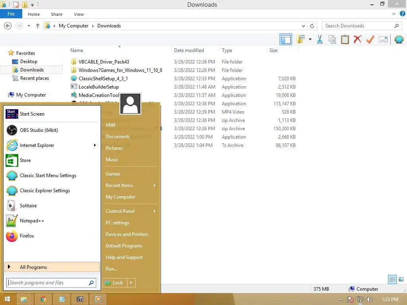Go back with the Back arrow
The height and width of the screenshot is (305, 407).
[x=8, y=26]
